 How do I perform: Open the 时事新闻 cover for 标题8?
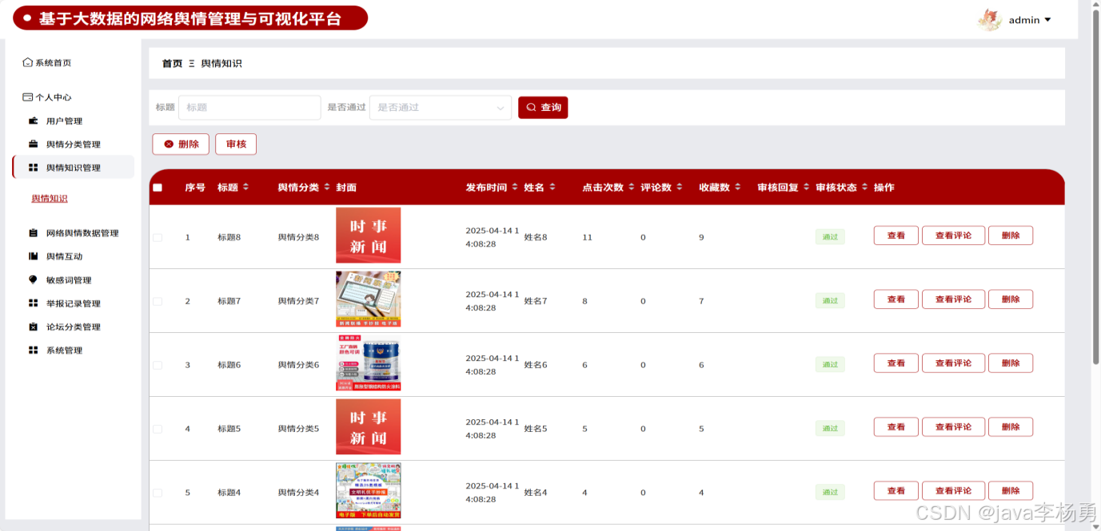click(369, 236)
